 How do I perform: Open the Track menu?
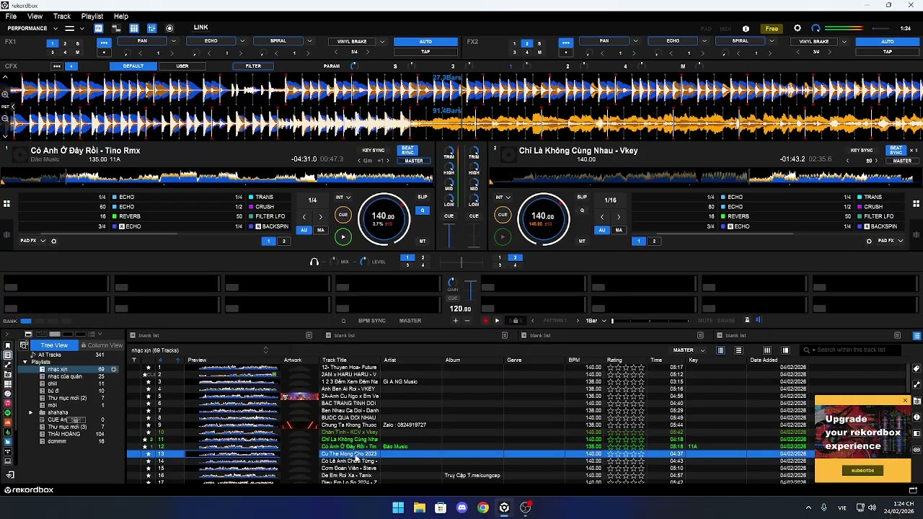[62, 16]
